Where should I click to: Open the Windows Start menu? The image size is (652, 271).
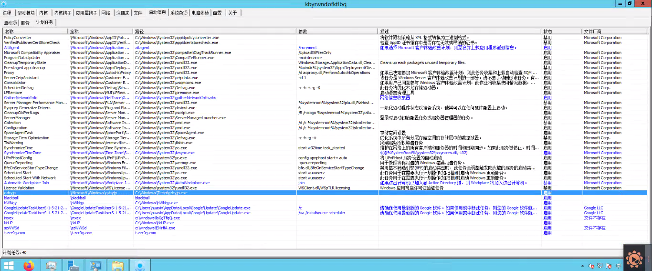point(9,264)
